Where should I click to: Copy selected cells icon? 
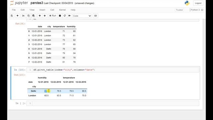[x=29, y=16]
